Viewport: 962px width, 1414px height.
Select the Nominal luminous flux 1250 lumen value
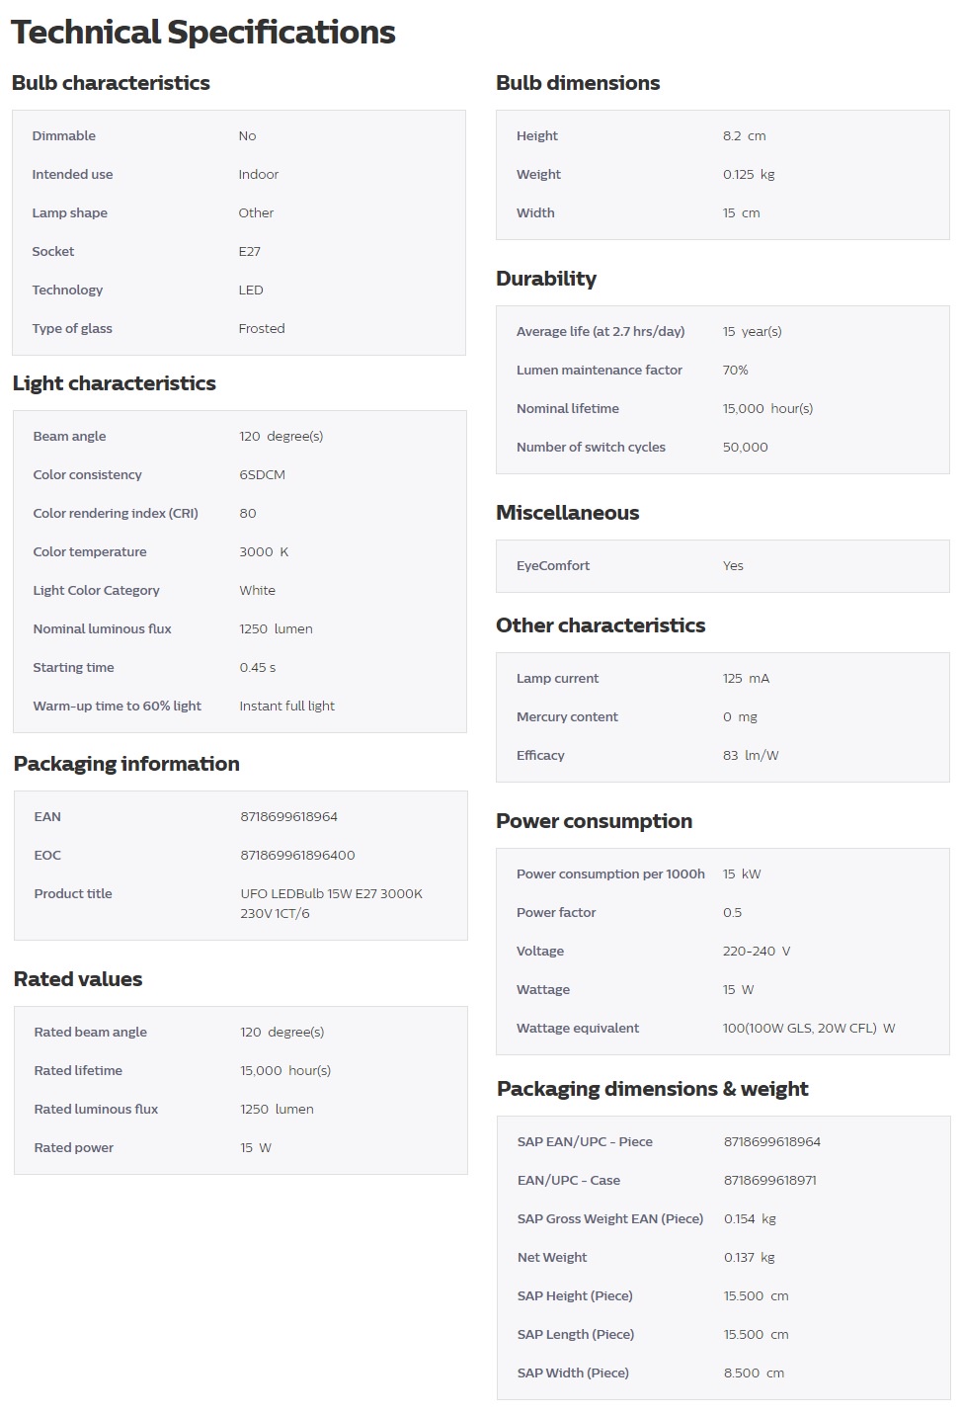[x=276, y=629]
